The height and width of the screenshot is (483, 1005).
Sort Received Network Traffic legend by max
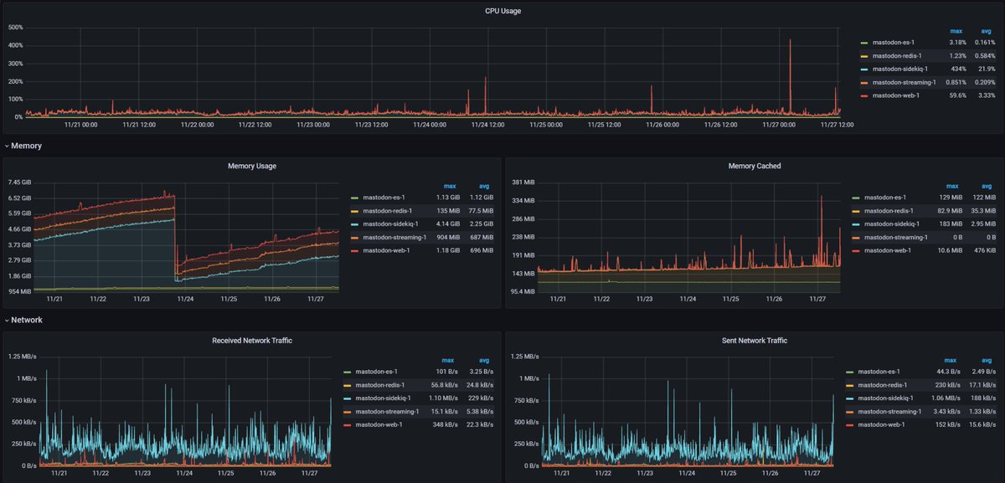coord(448,360)
